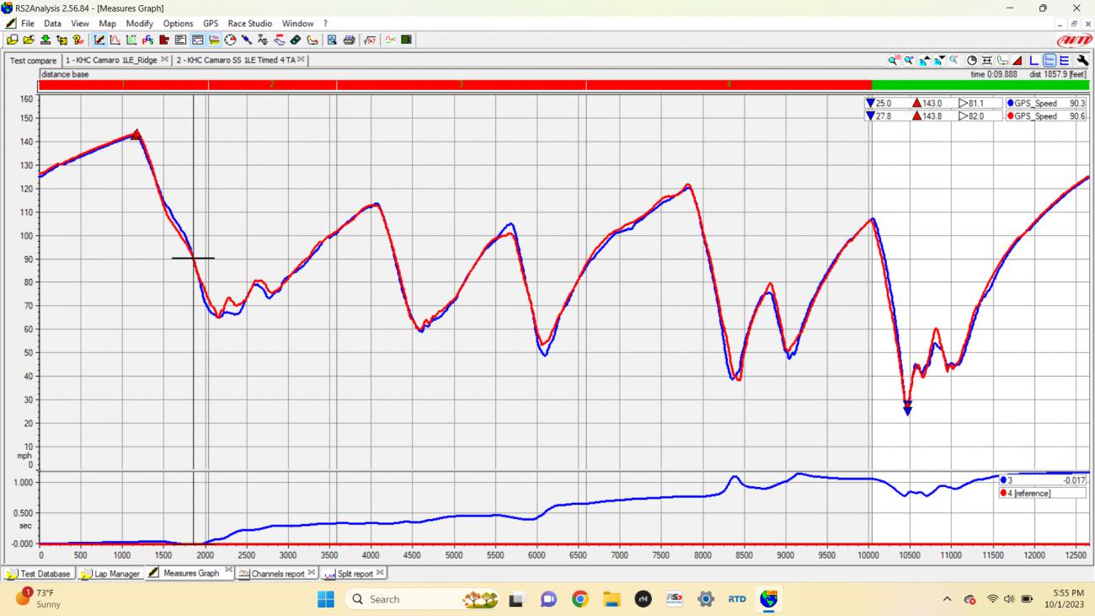The image size is (1095, 616).
Task: Click the zoom 2D magnifier icon
Action: tap(893, 61)
